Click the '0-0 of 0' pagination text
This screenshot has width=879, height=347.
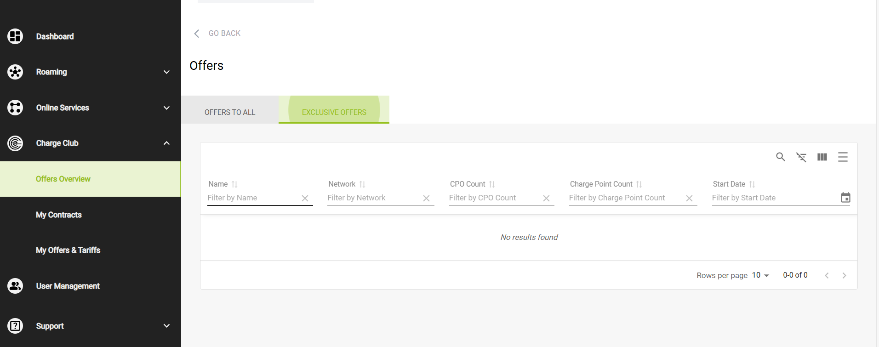pos(795,275)
